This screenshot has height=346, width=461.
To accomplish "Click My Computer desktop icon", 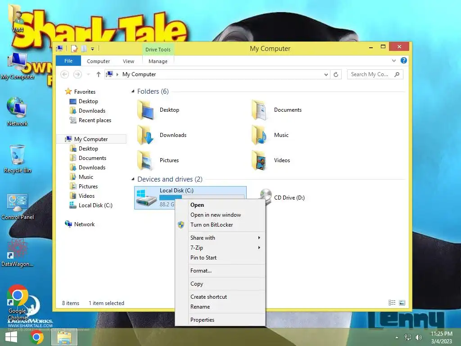I will click(x=18, y=66).
